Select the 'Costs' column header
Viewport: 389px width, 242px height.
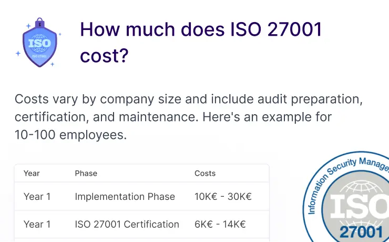point(205,173)
